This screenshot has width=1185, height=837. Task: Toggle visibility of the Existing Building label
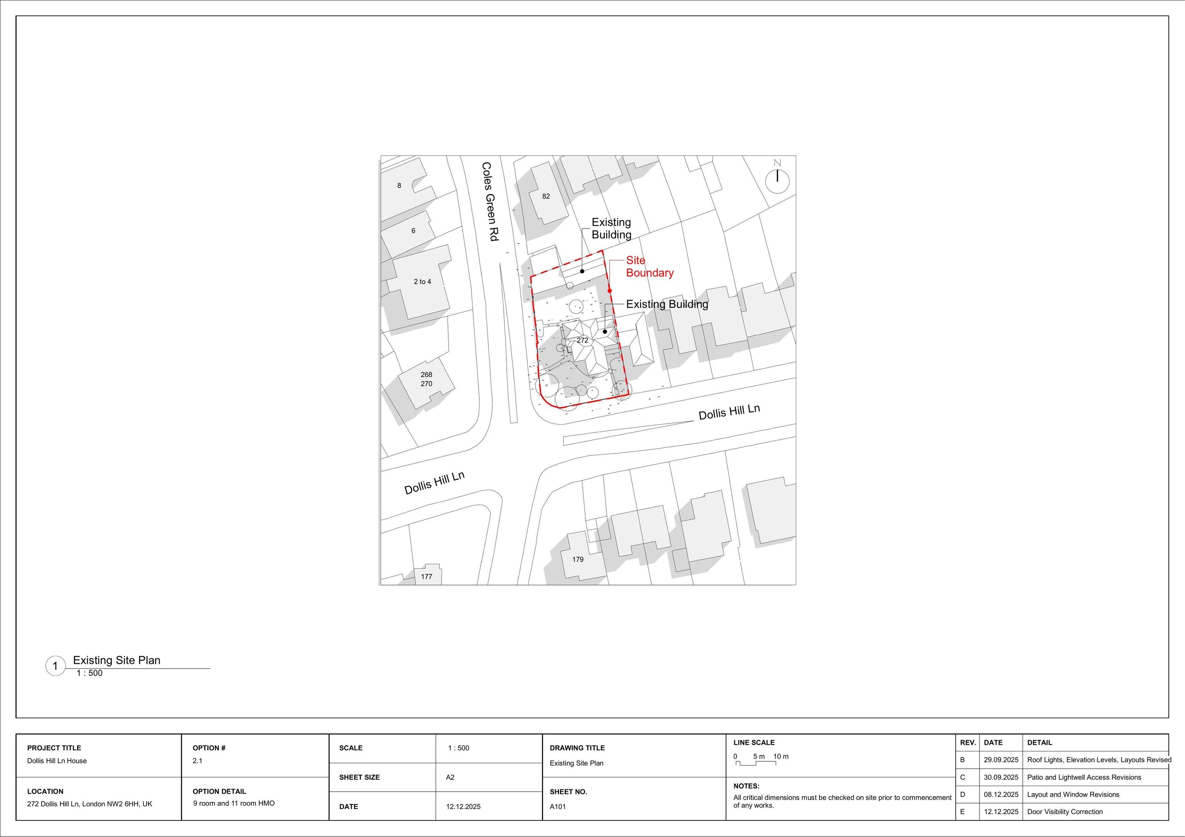point(667,304)
